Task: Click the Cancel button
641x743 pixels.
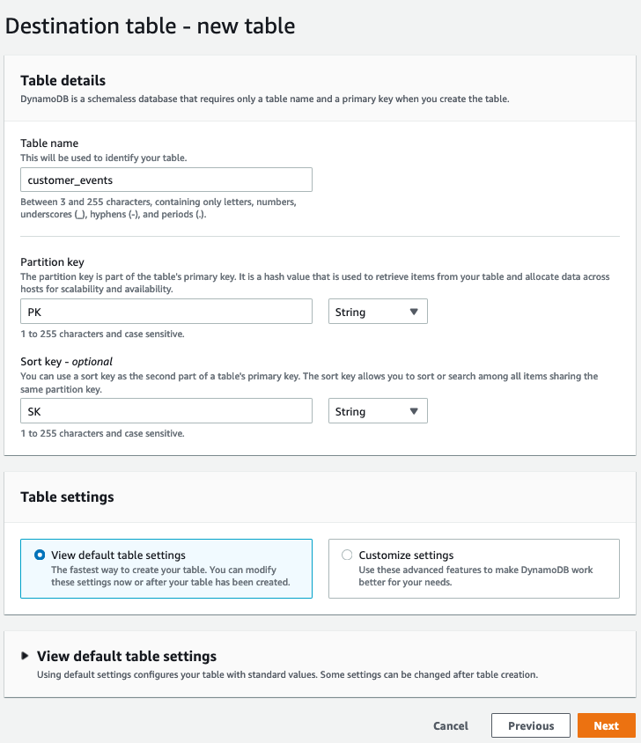Action: 451,726
